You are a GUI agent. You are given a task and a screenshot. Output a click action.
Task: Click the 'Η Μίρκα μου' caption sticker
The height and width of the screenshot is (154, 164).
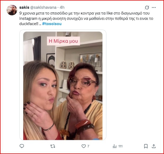click(x=63, y=41)
